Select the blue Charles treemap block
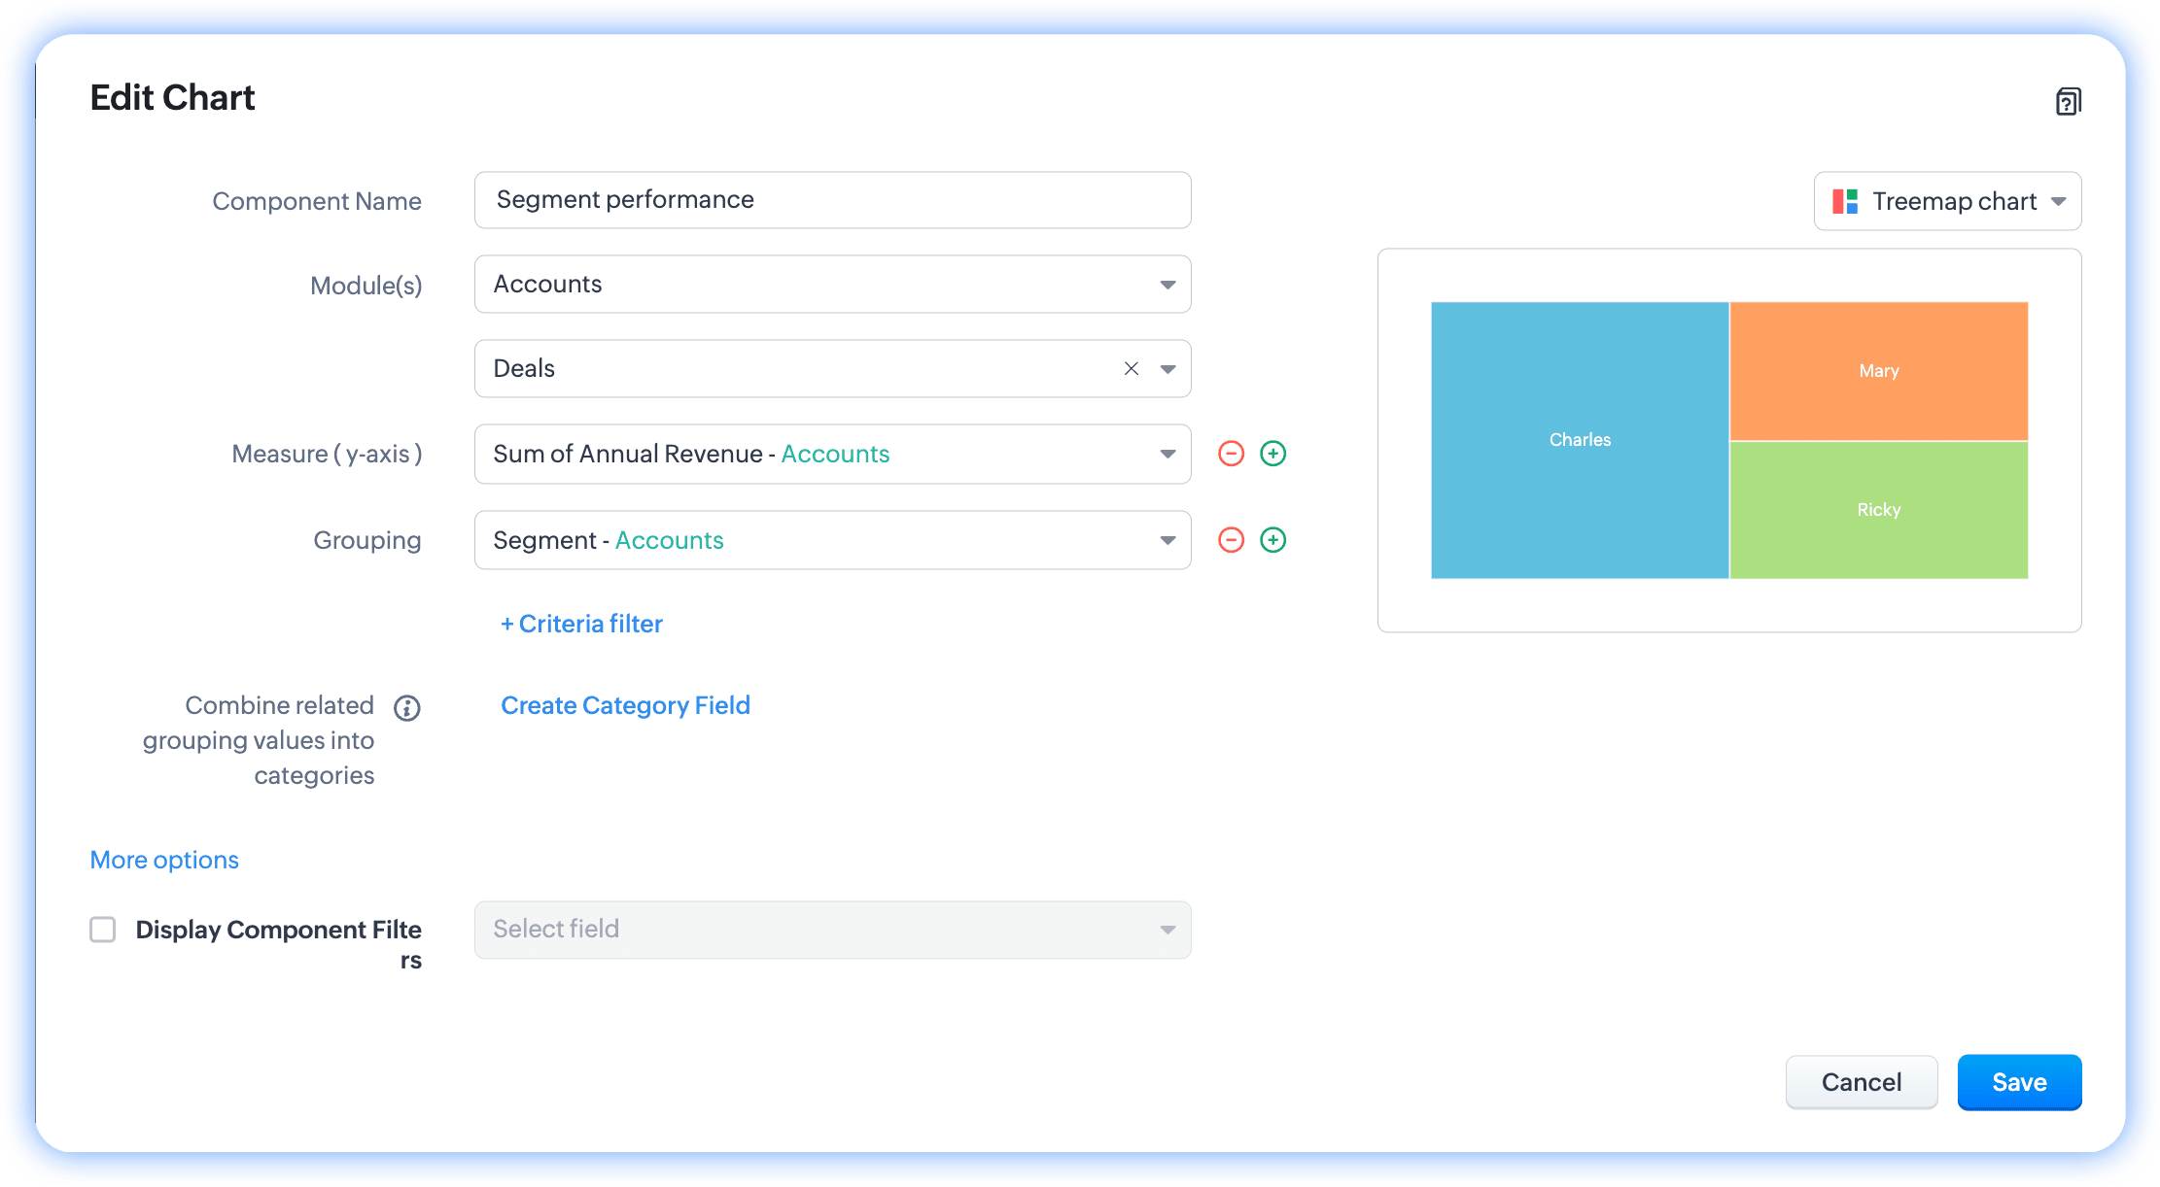 tap(1579, 440)
